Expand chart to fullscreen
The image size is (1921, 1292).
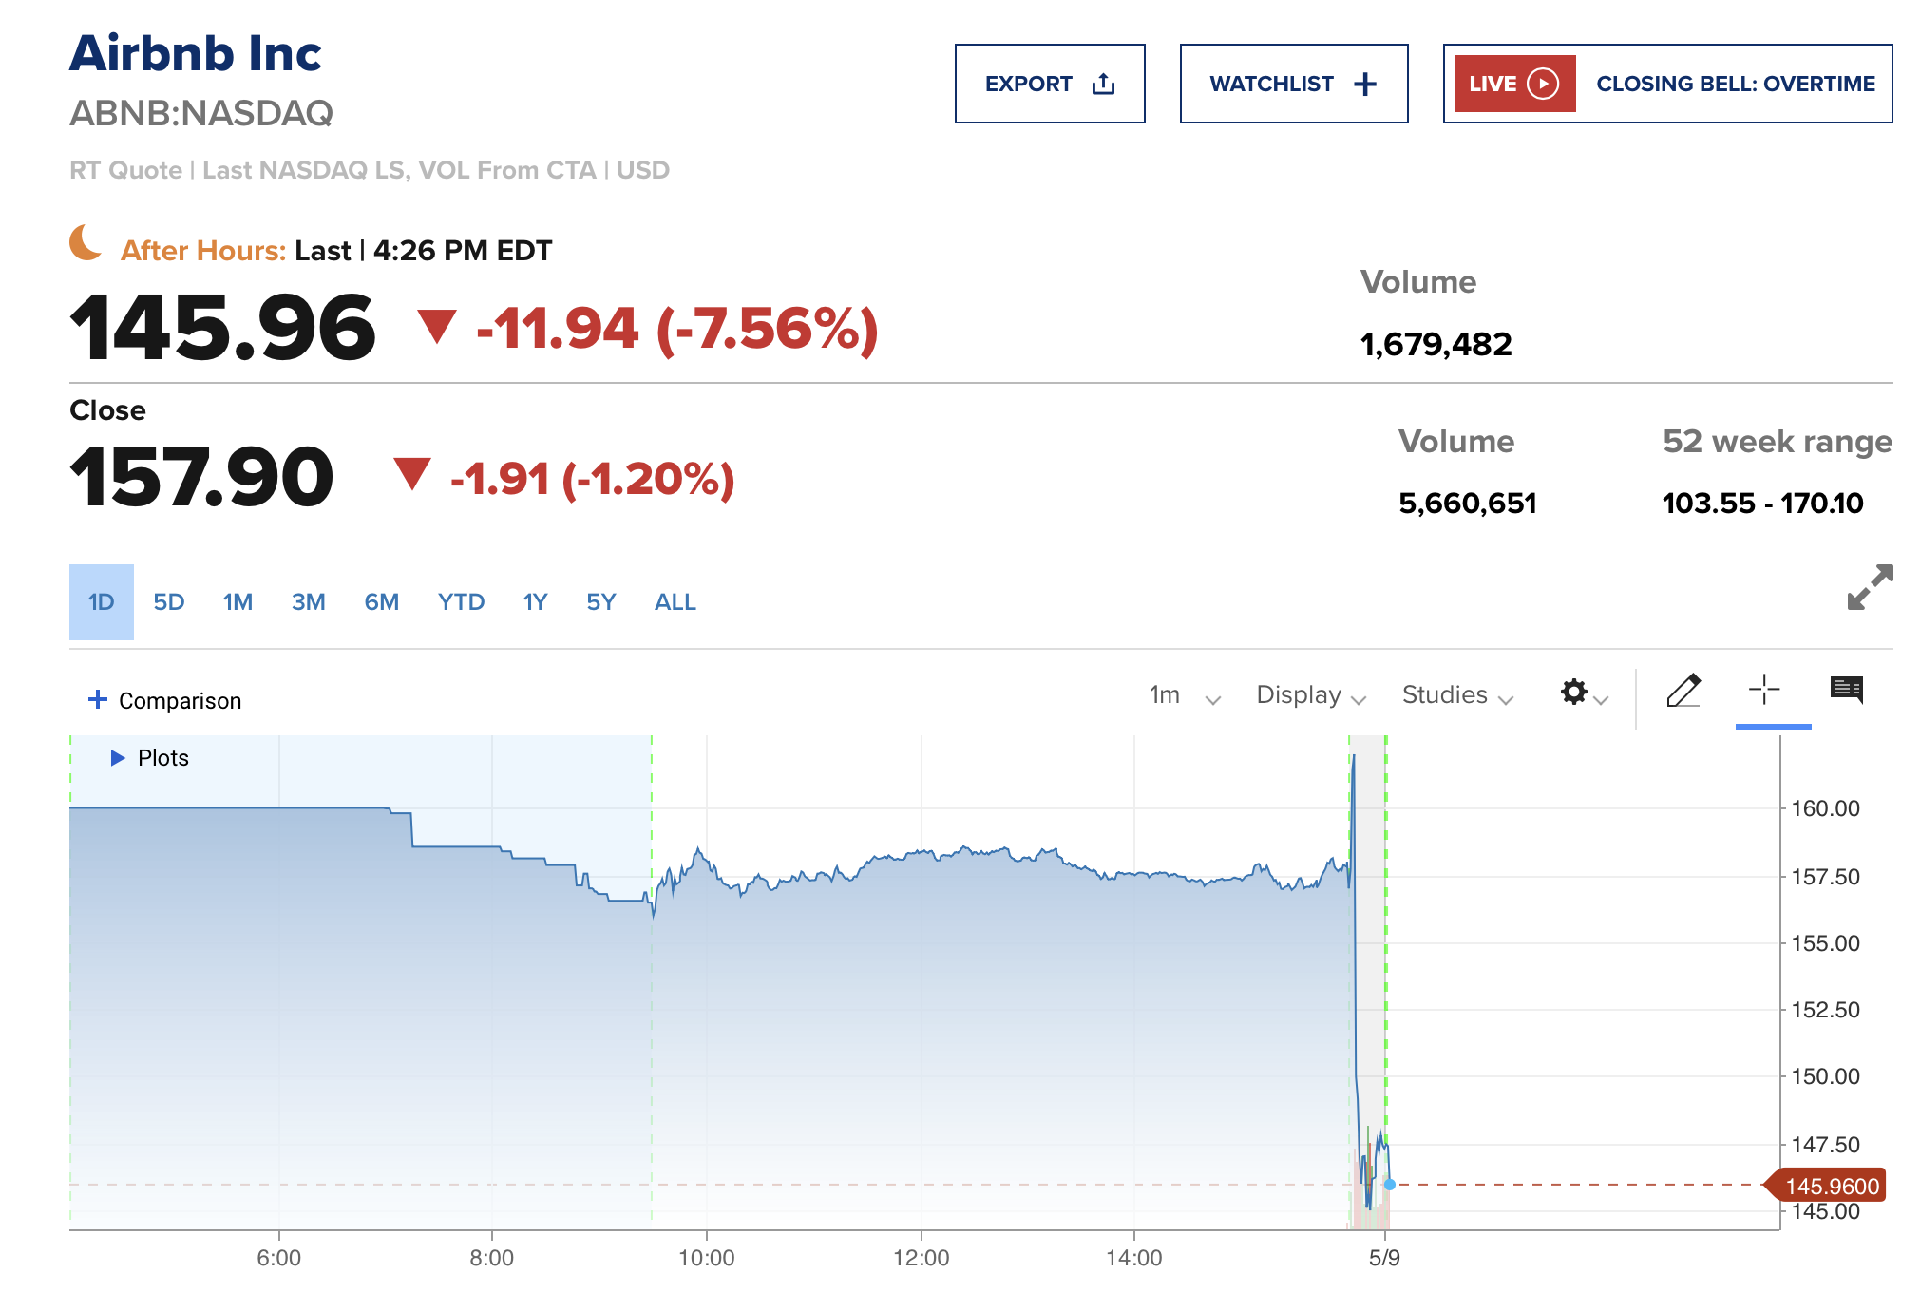coord(1870,587)
